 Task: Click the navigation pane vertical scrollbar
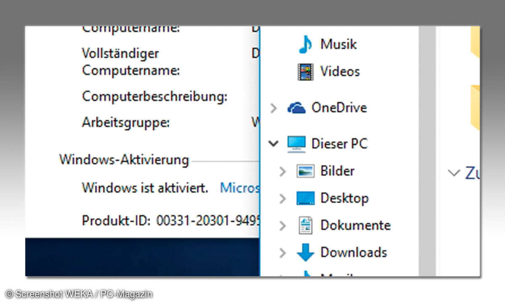pos(426,151)
